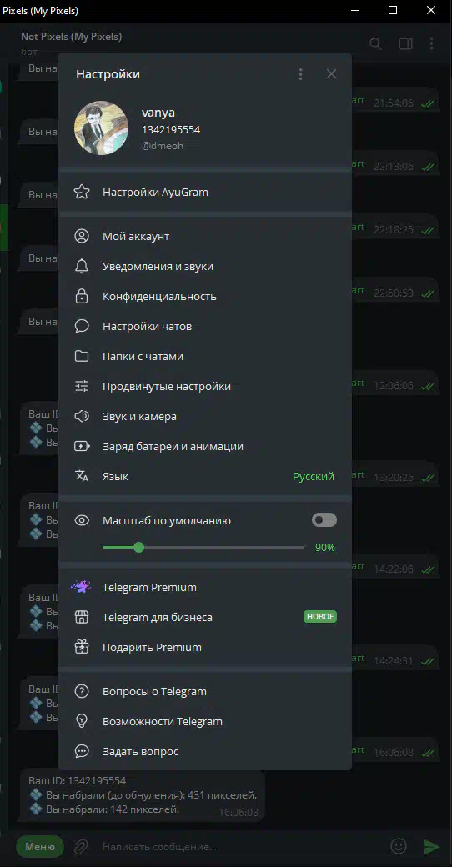Screen dimensions: 452x867
Task: Close the settings panel with X
Action: tap(331, 74)
